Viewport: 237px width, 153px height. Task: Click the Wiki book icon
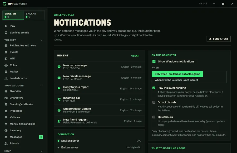(6, 59)
